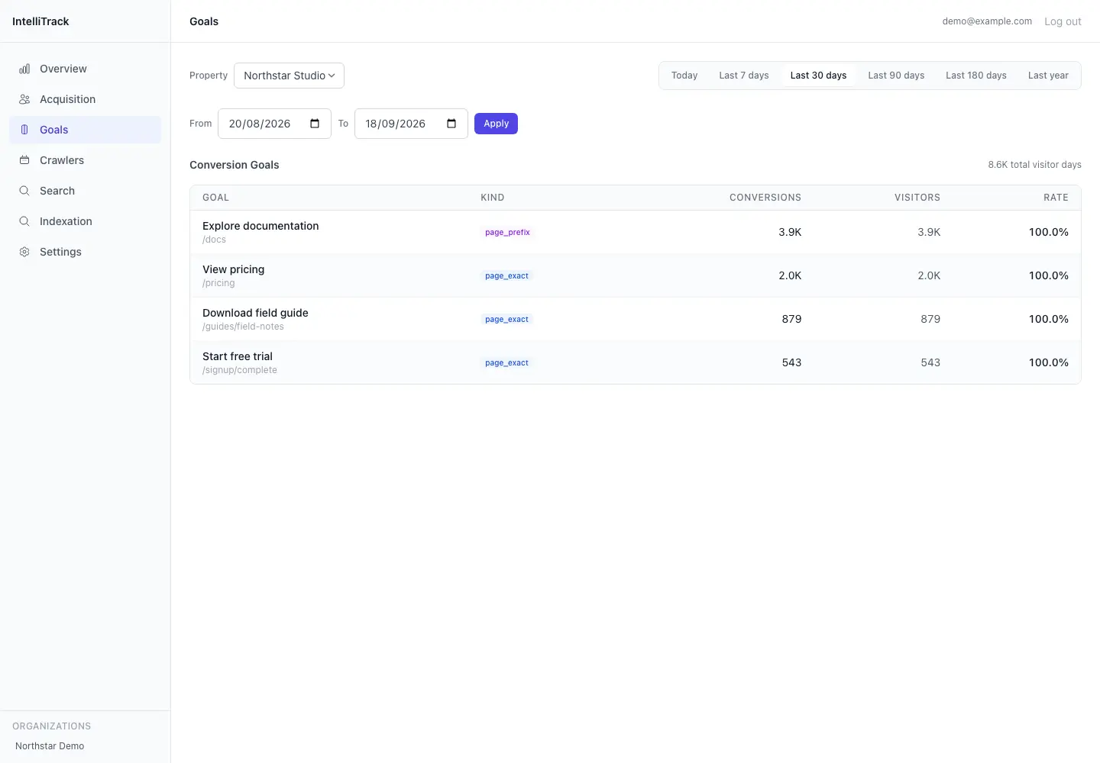Open the Acquisition page link

click(x=86, y=99)
